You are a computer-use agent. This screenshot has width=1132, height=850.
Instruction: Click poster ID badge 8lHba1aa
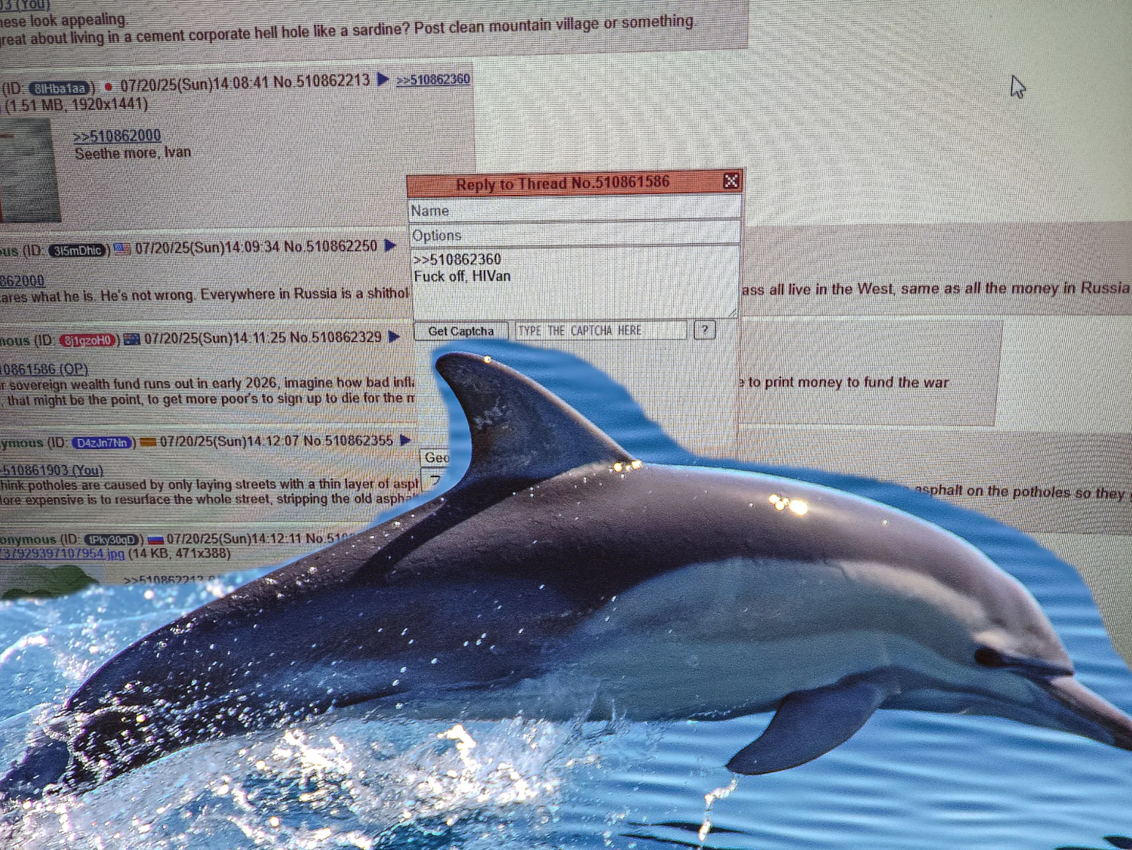click(61, 88)
